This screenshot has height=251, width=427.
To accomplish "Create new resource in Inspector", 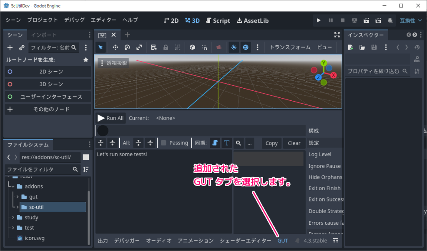I will tap(350, 47).
